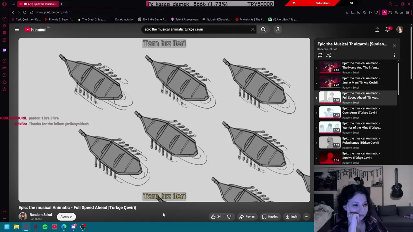This screenshot has height=232, width=413.
Task: Open 50+ Indie Game bookmark
Action: click(152, 19)
